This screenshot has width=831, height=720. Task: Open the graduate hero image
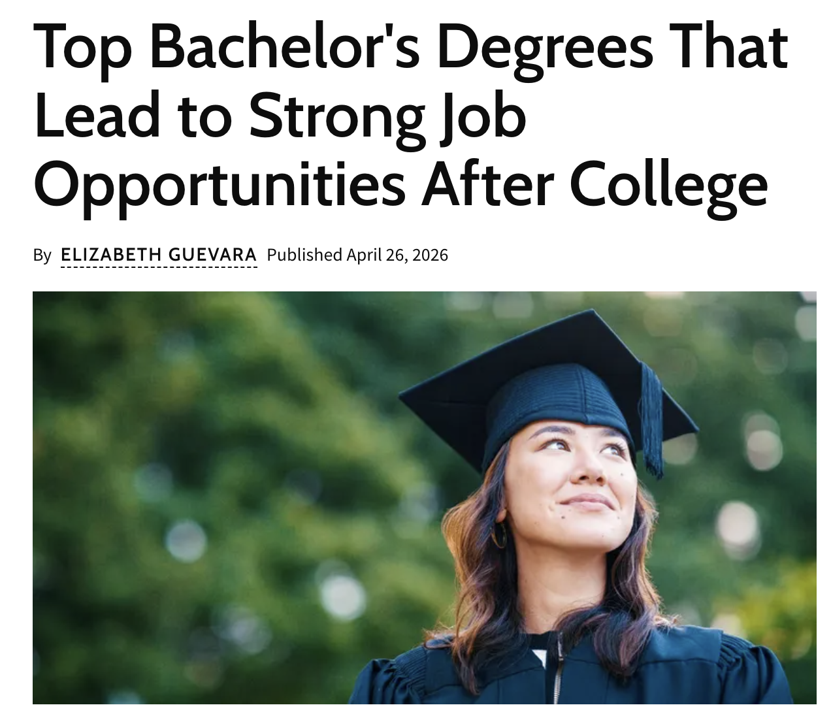click(x=425, y=498)
